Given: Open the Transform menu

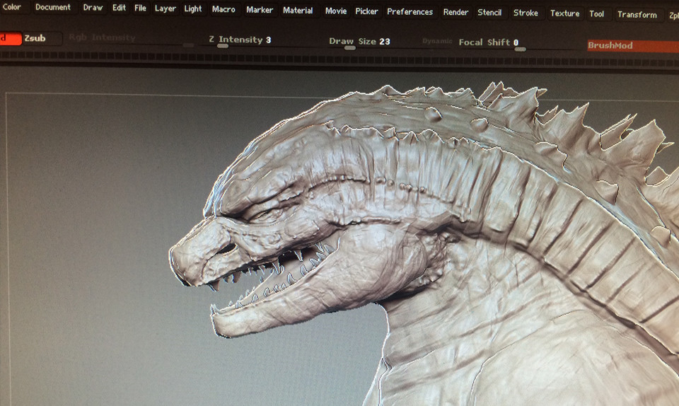Looking at the screenshot, I should (x=637, y=15).
